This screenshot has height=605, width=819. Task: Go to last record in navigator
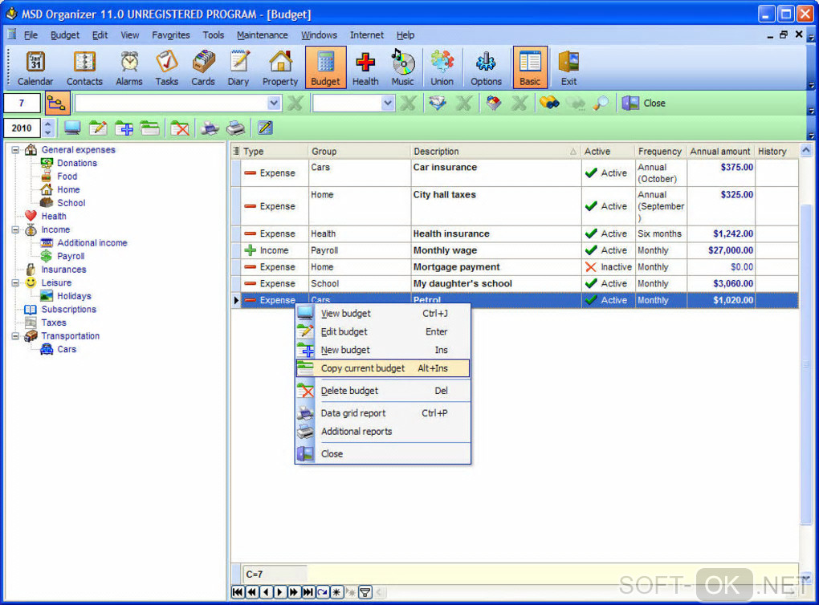[308, 592]
